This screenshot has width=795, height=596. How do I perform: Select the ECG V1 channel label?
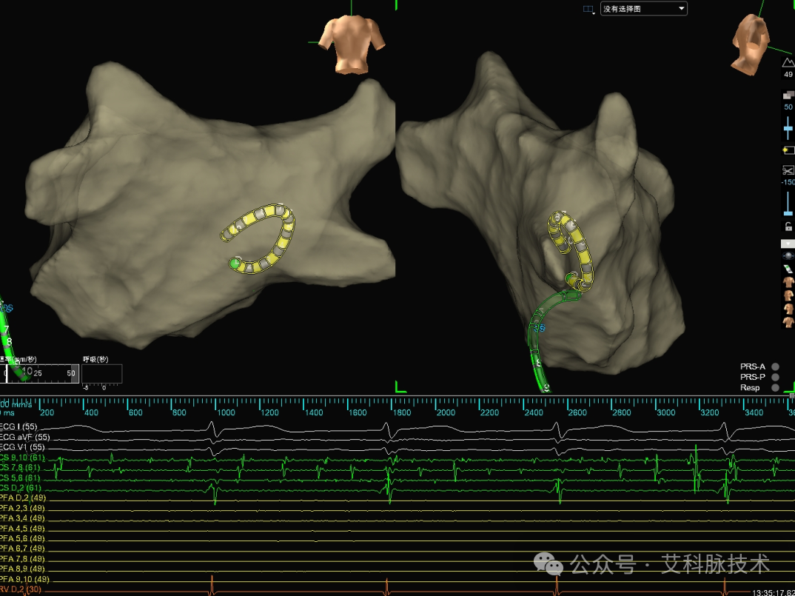tap(23, 447)
